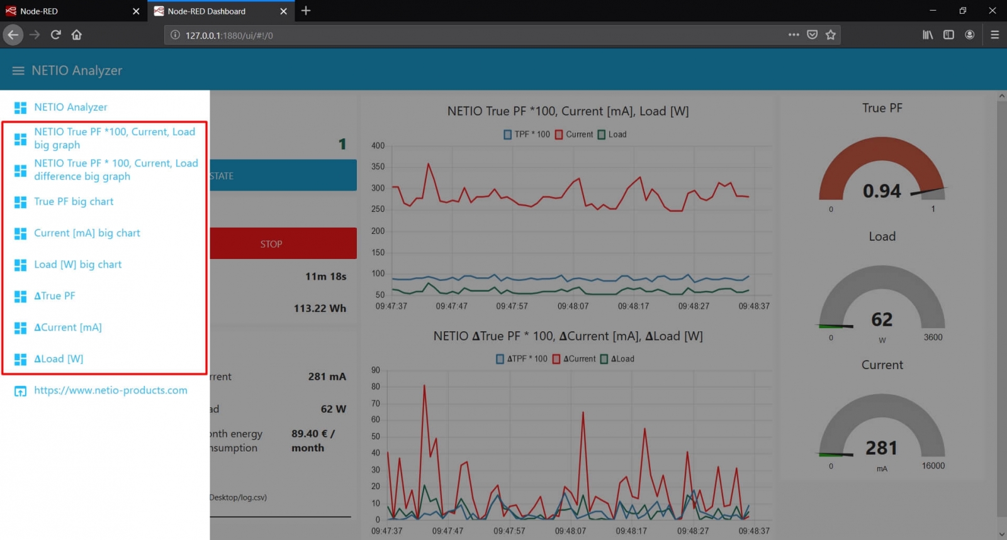
Task: Open the Firefox library icon
Action: pos(928,35)
